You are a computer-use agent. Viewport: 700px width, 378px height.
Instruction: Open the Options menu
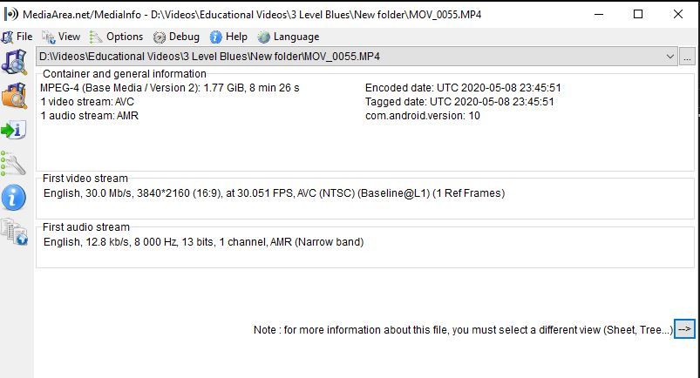117,37
